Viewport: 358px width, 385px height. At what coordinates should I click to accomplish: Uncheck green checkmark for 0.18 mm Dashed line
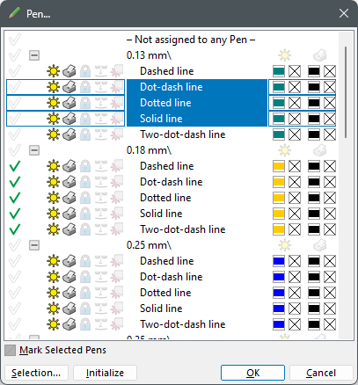coord(15,166)
